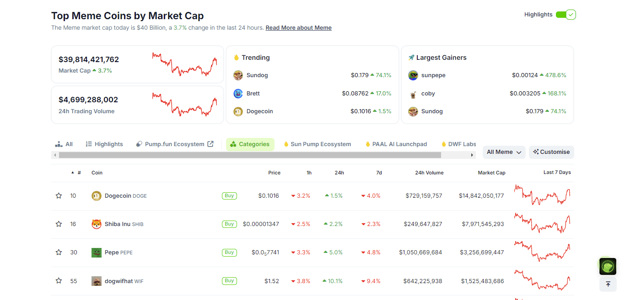The width and height of the screenshot is (625, 300).
Task: Toggle the Highlights switch
Action: [x=566, y=15]
